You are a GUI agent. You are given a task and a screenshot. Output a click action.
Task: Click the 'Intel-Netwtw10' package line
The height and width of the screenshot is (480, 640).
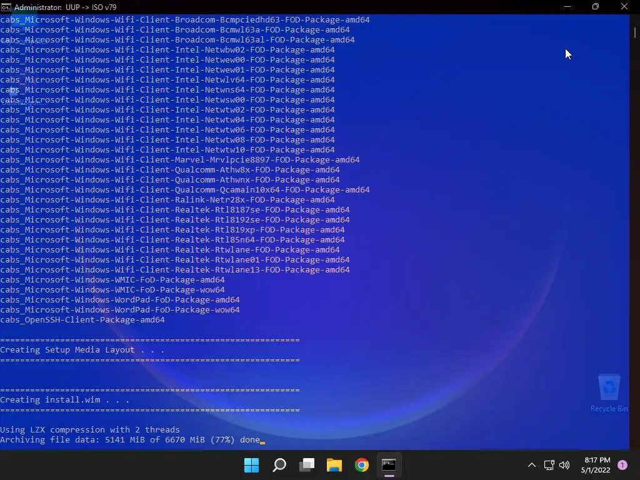tap(167, 150)
